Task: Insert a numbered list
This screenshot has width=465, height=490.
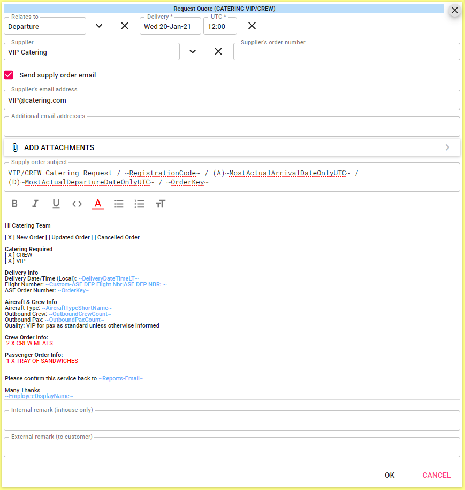Action: [x=139, y=204]
